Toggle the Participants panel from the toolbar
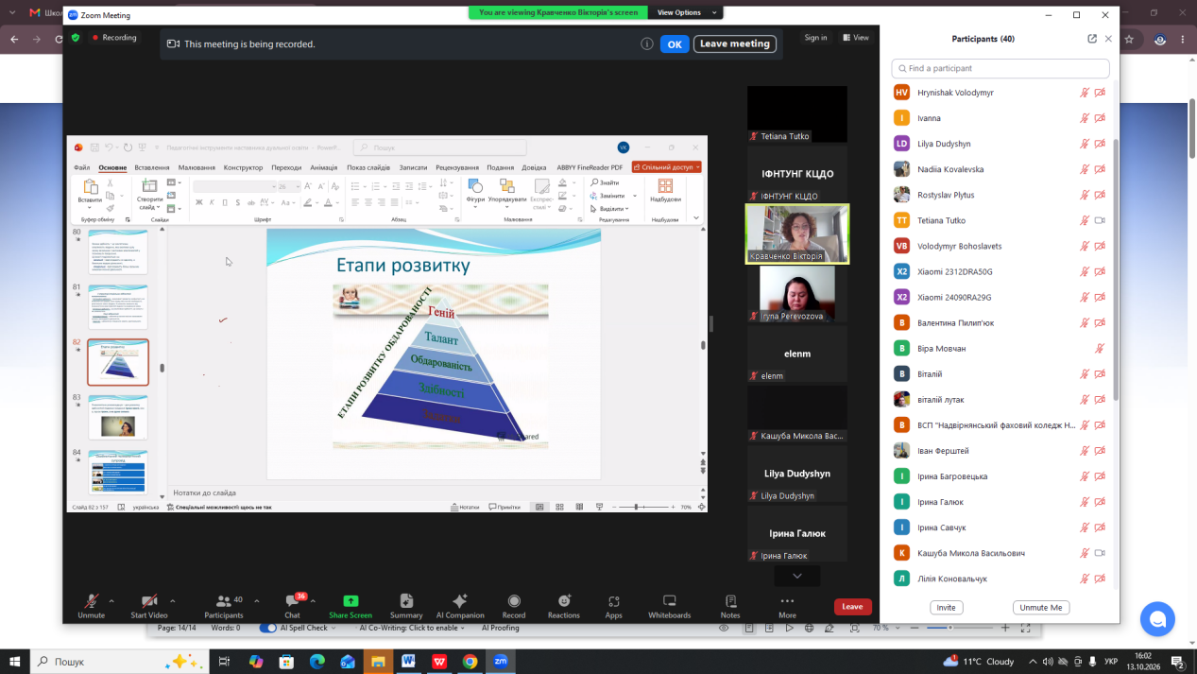Screen dimensions: 1197x674 (224, 605)
